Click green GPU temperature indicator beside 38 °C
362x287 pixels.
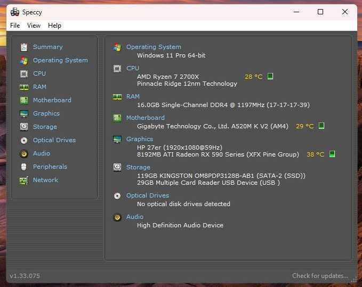click(332, 154)
